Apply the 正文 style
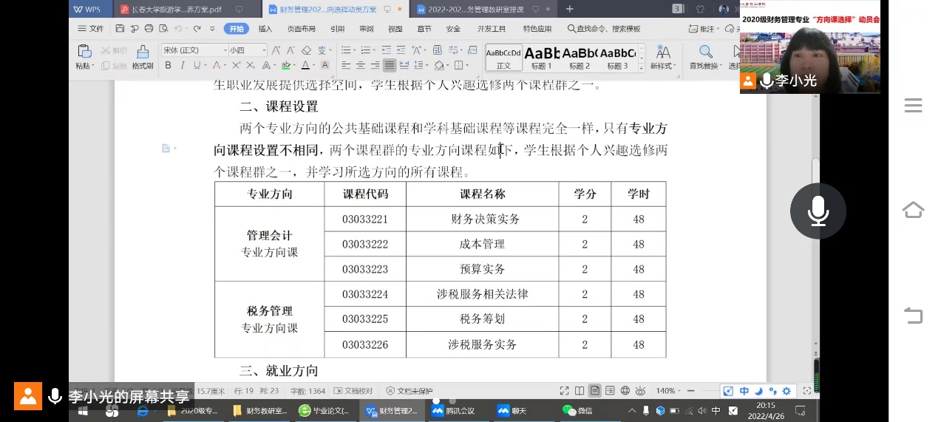The image size is (938, 422). (503, 58)
